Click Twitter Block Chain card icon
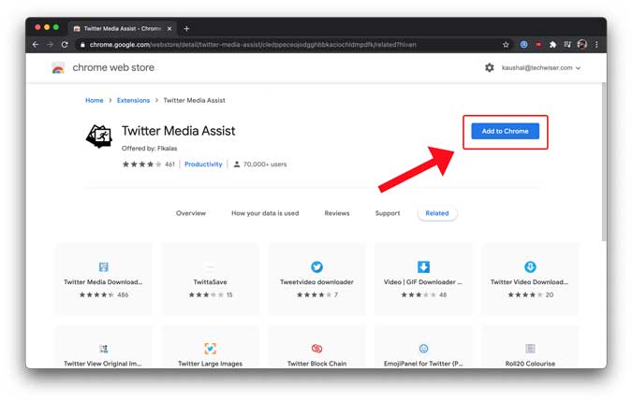 (x=316, y=349)
